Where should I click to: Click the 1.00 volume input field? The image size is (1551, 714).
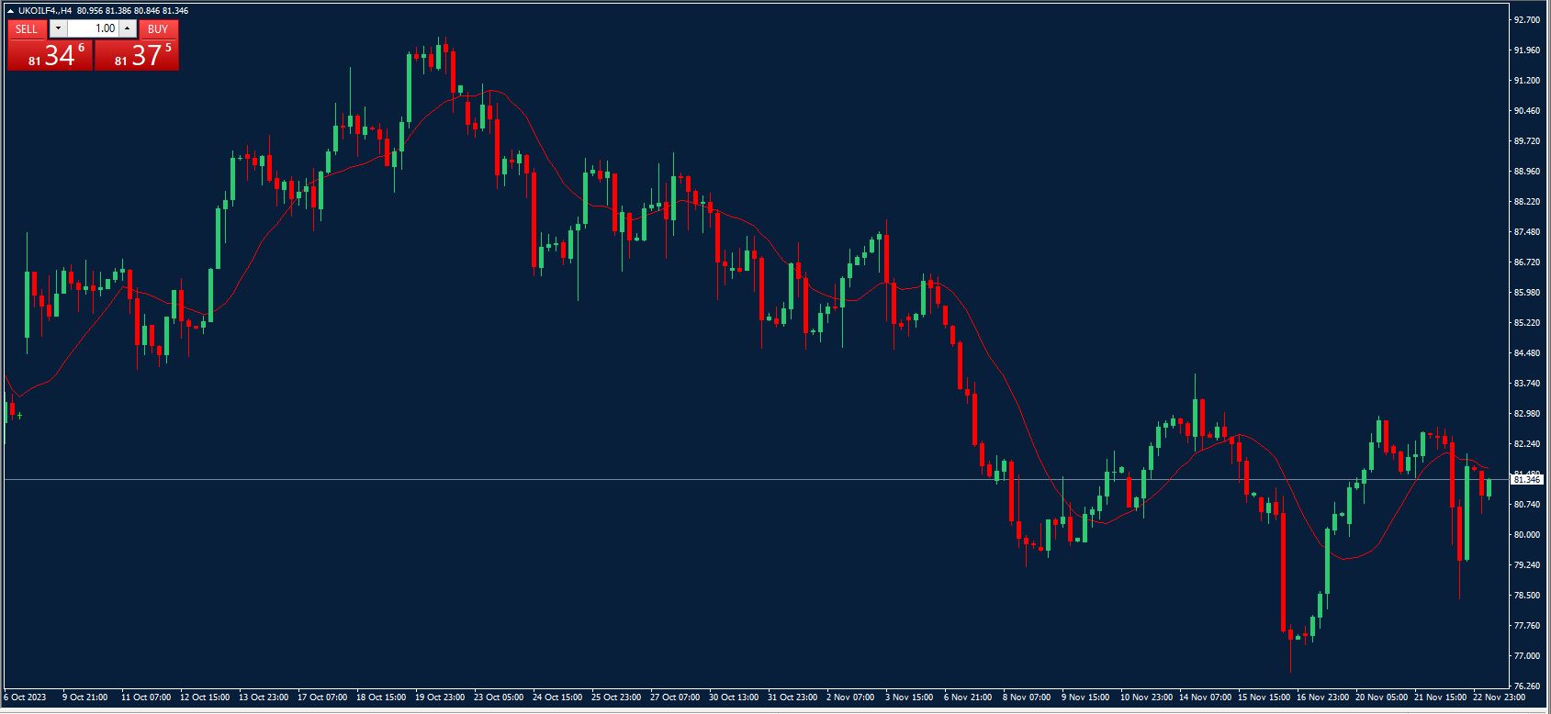[x=93, y=29]
